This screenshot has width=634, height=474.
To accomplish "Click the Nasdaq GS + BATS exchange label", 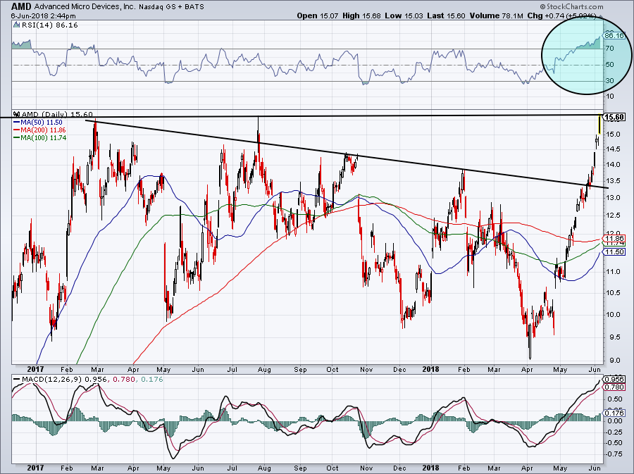I will (x=171, y=7).
